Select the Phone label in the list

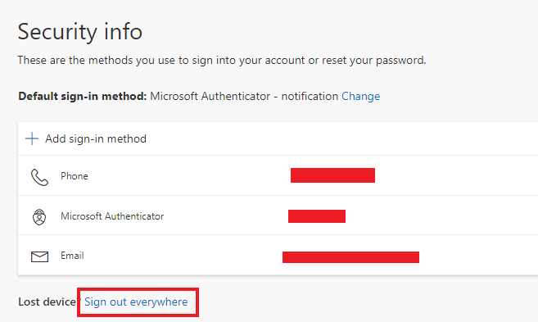75,176
